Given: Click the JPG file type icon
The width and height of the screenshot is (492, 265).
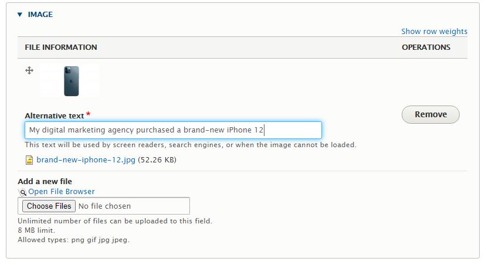Looking at the screenshot, I should [29, 160].
